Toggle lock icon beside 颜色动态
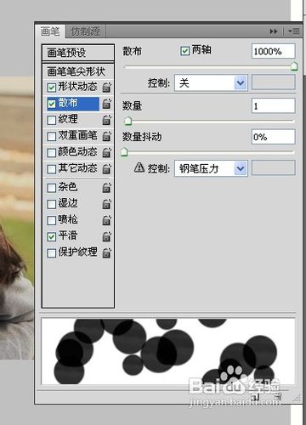 pos(106,152)
